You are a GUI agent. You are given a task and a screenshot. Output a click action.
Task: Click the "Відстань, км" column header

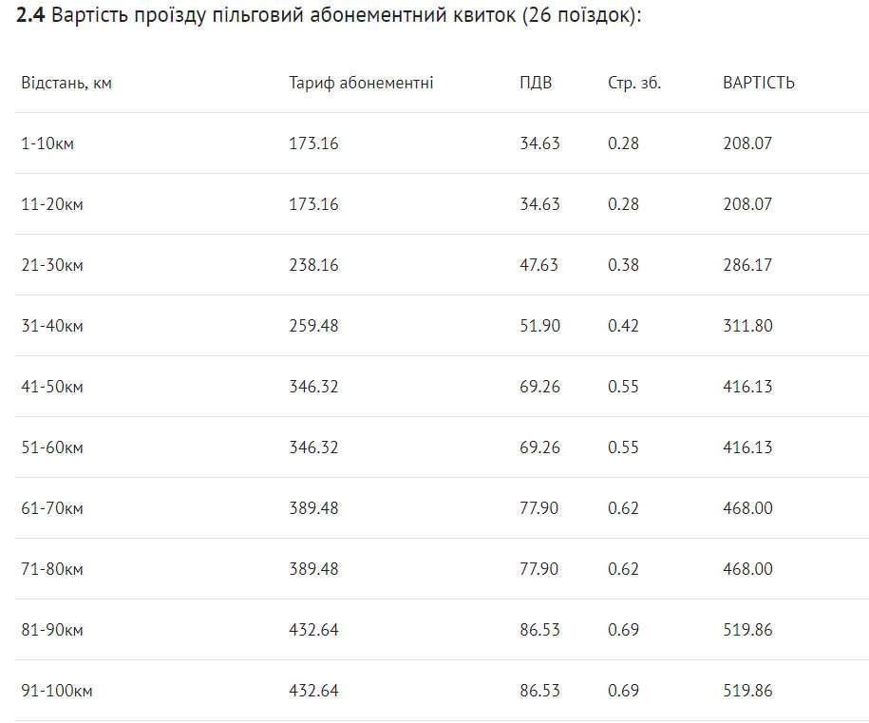(x=66, y=83)
